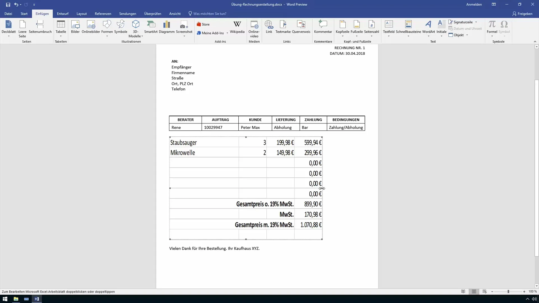This screenshot has height=303, width=539.
Task: Add a blank page with Leere Seite
Action: [22, 29]
